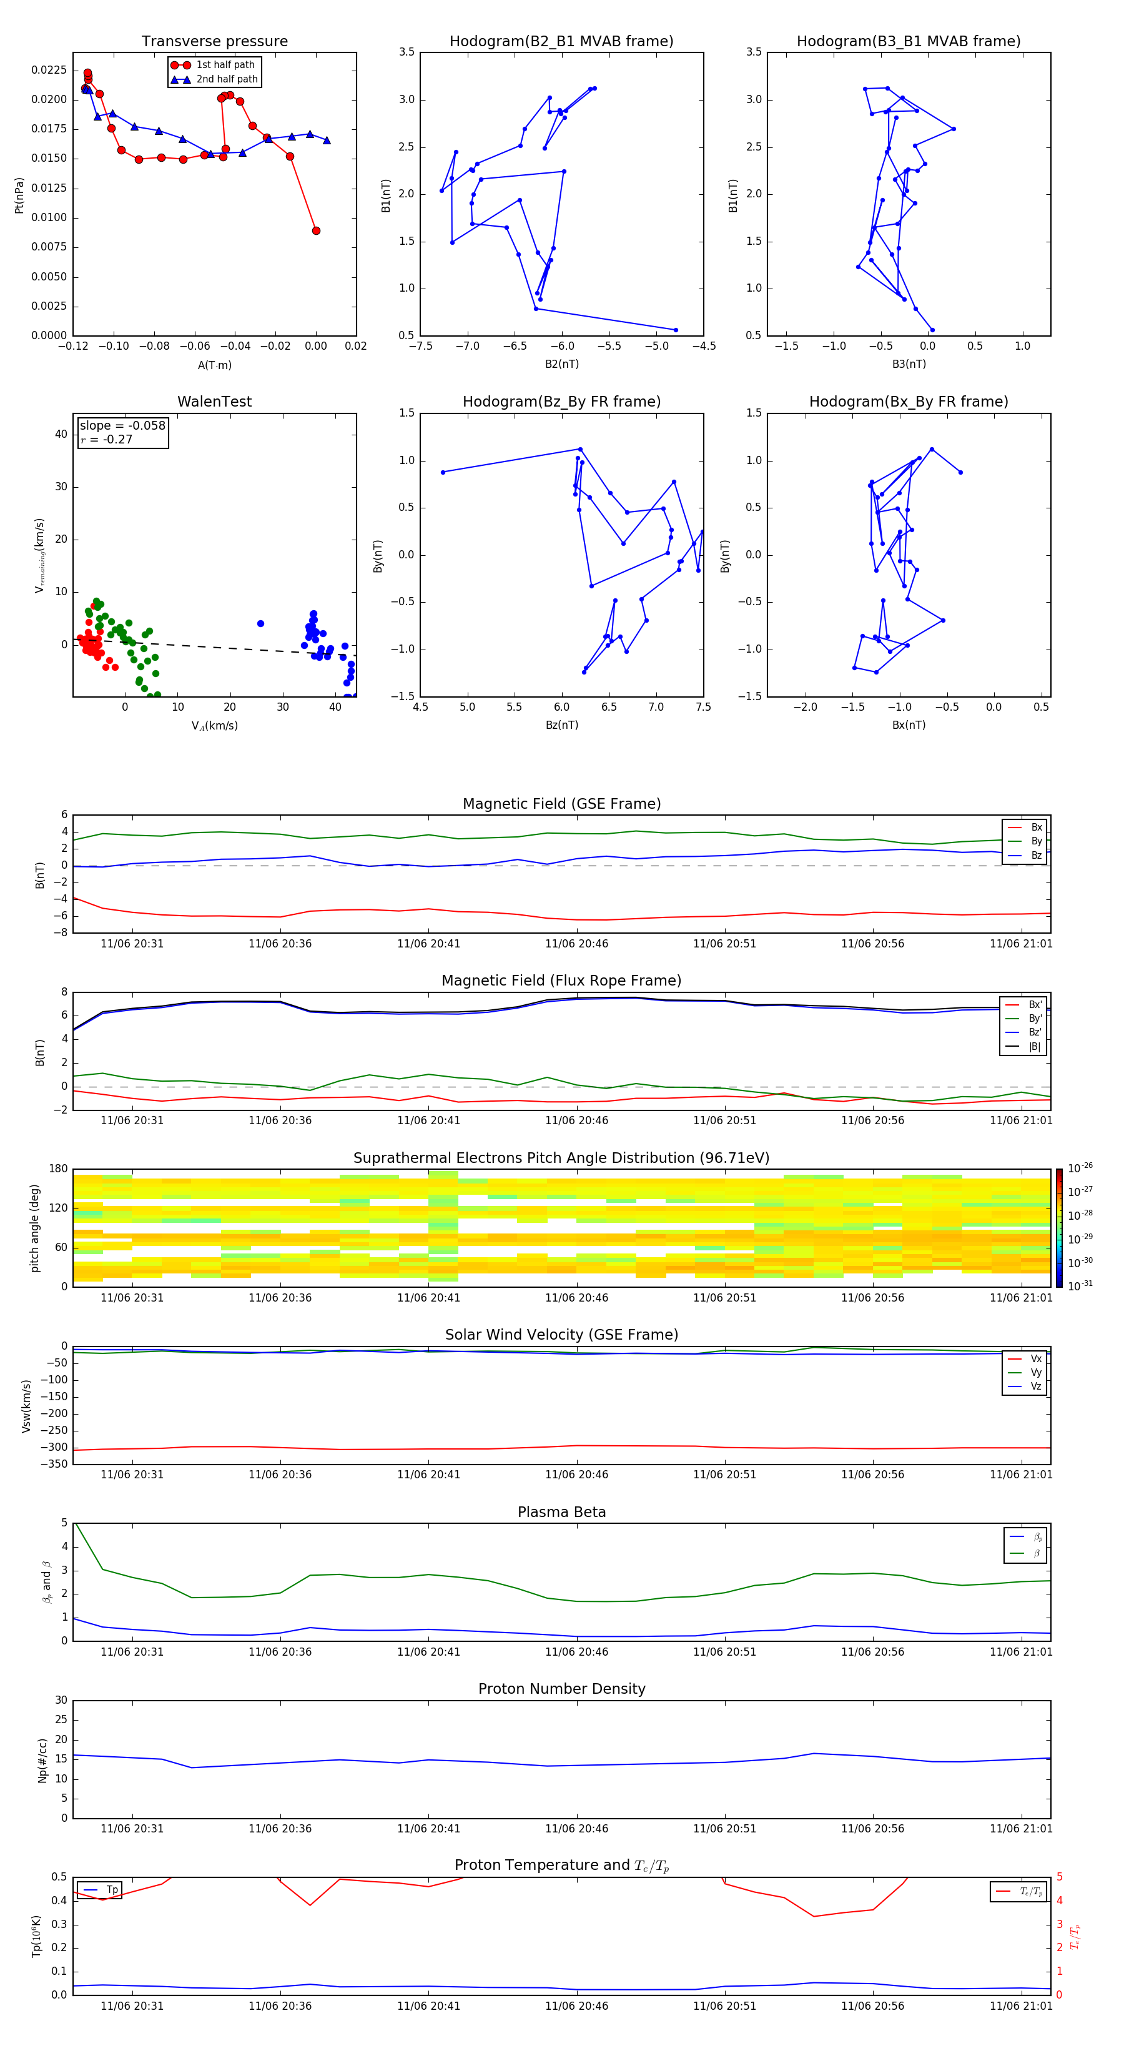Click the "Hodogram(Bx_By FR frame)" title
Screen dimensions: 1124x2061
(909, 402)
